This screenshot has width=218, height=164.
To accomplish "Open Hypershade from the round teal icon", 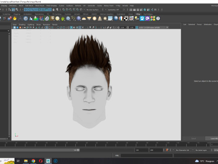I will pyautogui.click(x=145, y=10).
